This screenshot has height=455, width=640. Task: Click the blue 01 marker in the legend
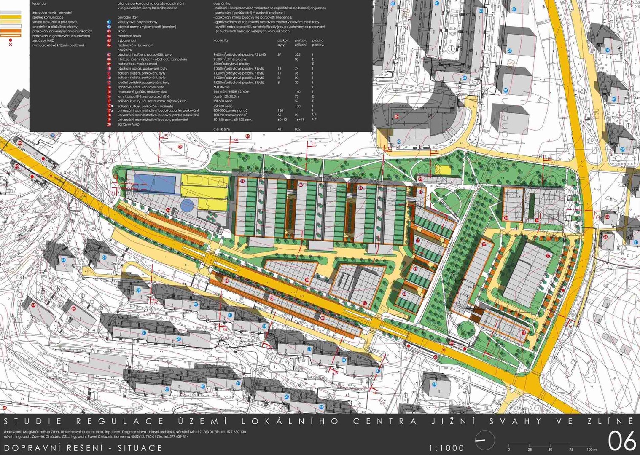[109, 22]
